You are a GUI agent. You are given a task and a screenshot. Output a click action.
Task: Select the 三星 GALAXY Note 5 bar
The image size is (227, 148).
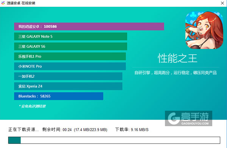point(70,37)
